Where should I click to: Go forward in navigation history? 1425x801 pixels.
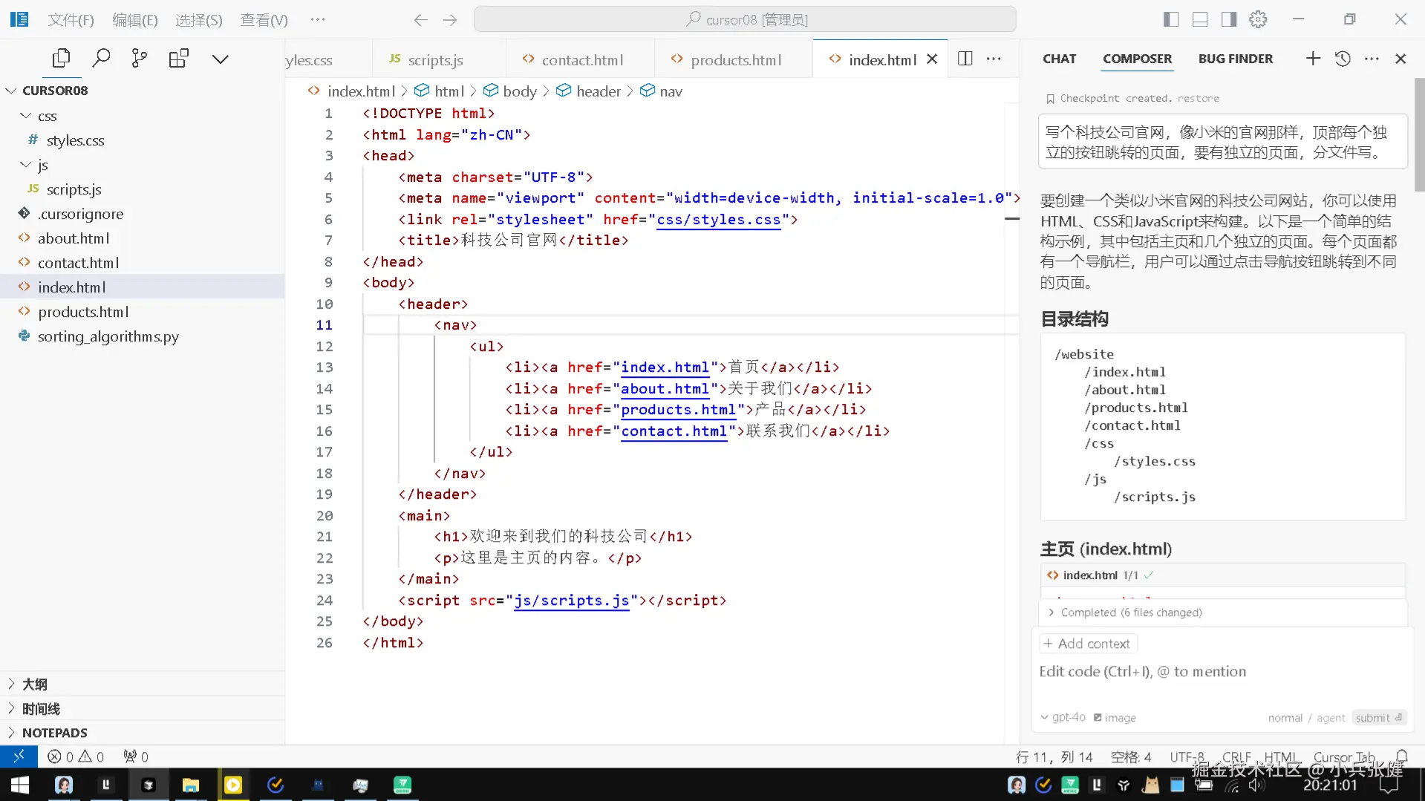click(x=450, y=20)
